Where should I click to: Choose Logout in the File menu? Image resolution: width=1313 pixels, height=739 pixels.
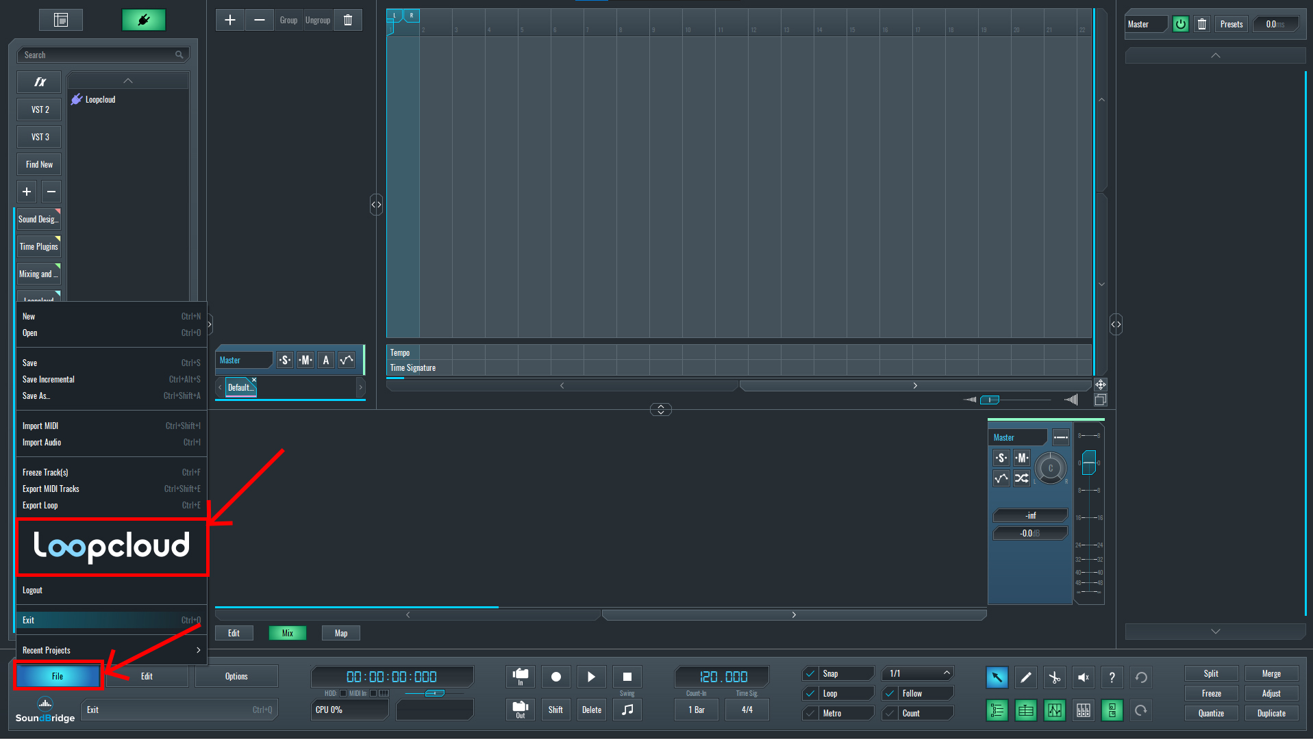click(x=111, y=590)
